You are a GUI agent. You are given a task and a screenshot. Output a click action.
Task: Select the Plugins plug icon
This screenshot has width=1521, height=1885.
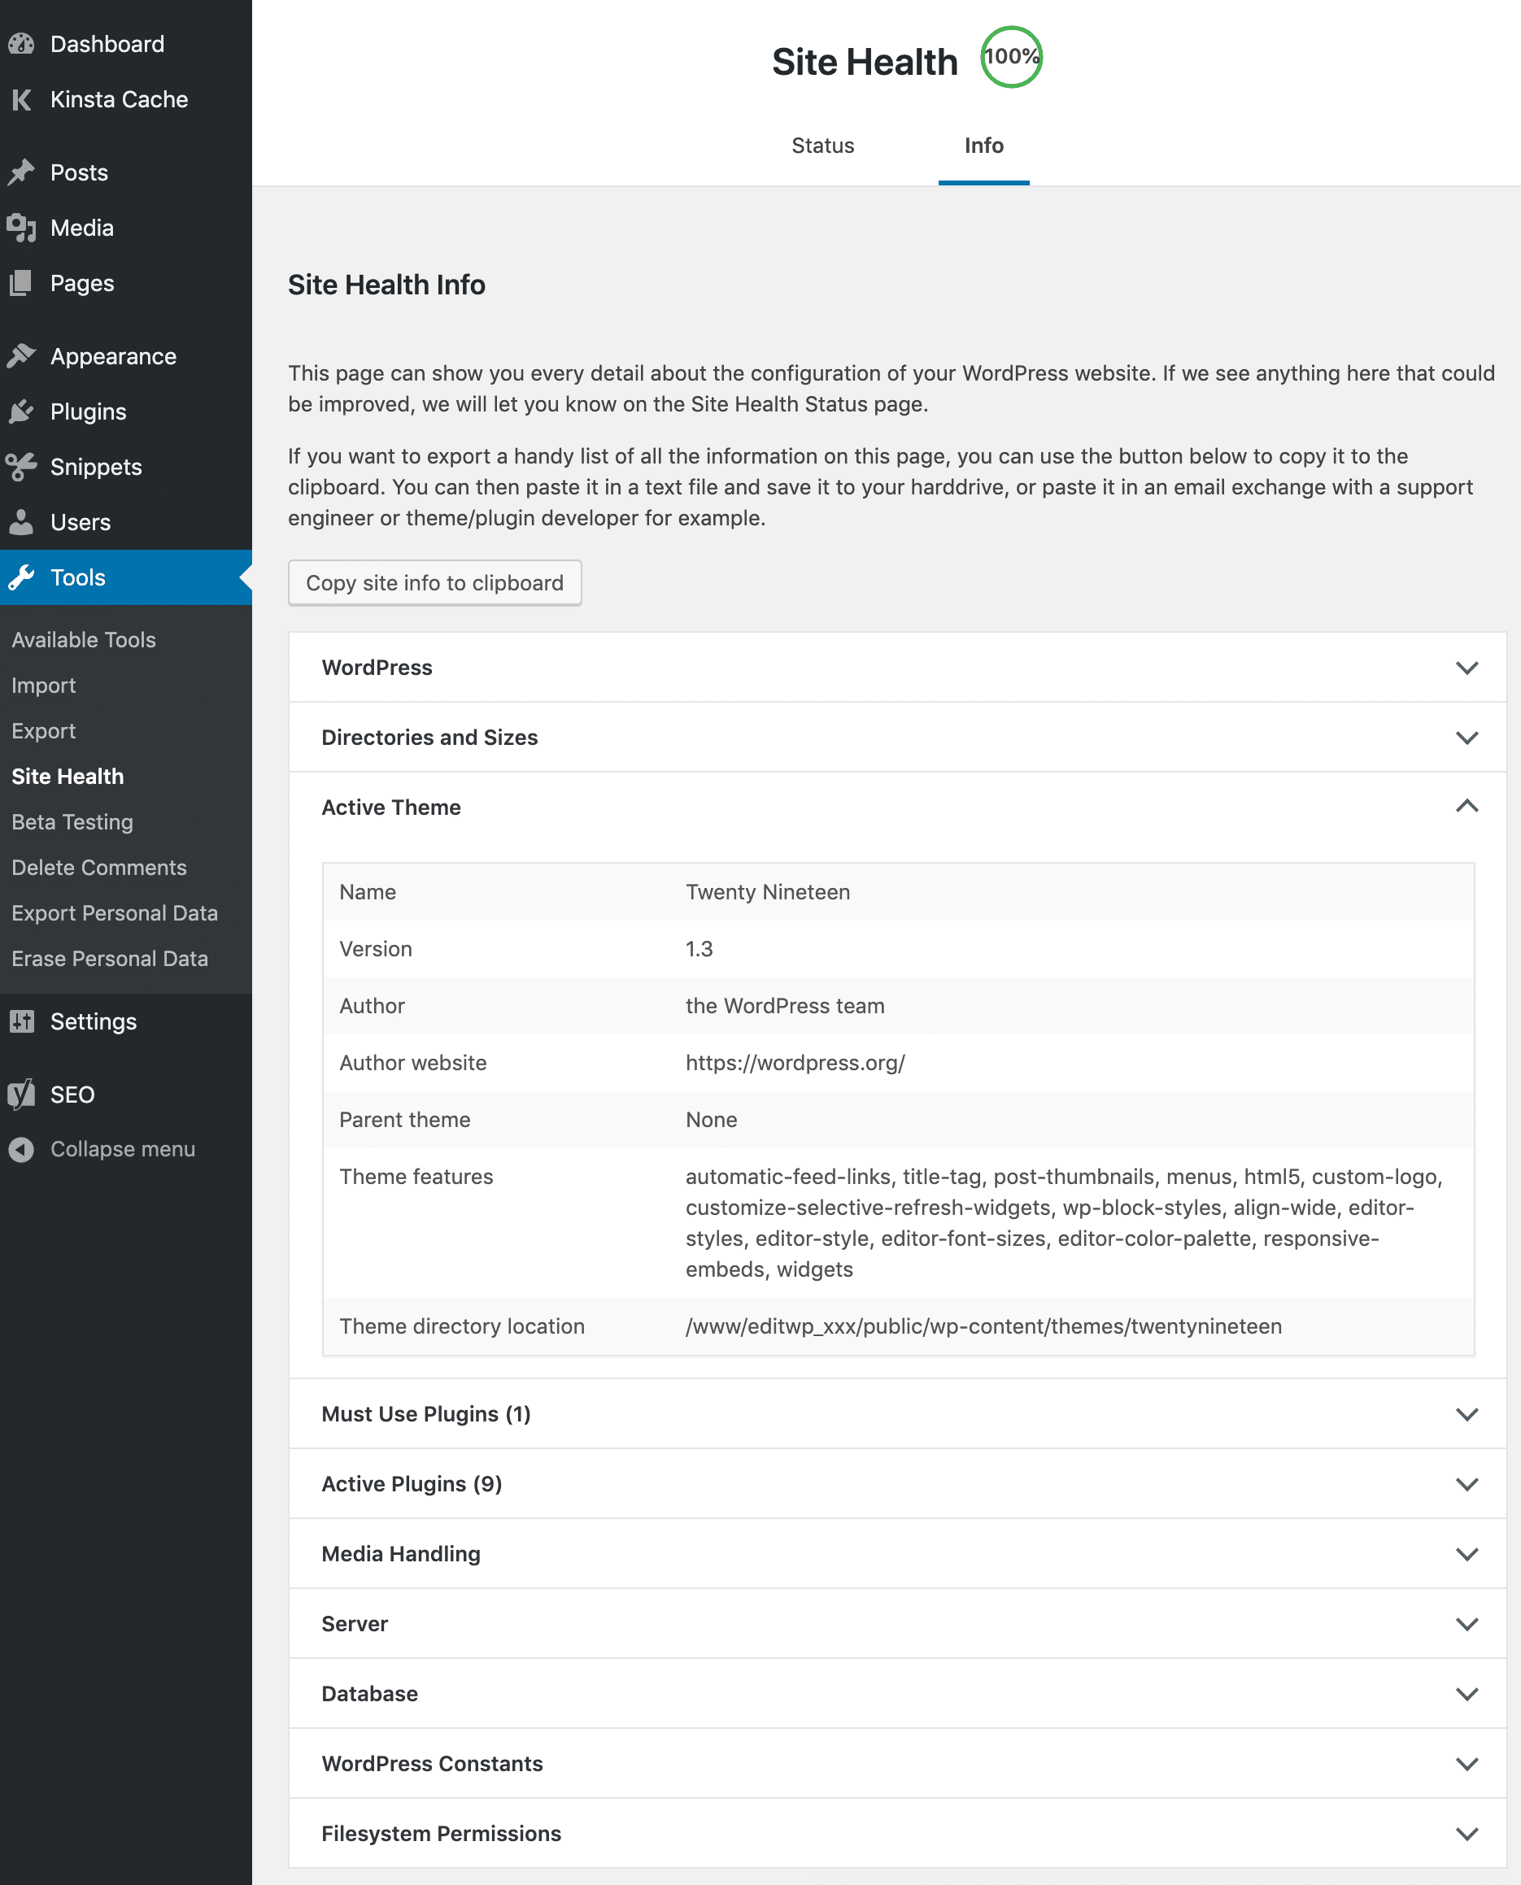(x=22, y=411)
